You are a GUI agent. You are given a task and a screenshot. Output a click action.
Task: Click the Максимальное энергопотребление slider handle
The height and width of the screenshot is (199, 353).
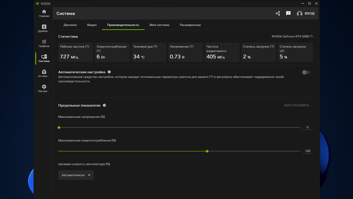point(207,151)
